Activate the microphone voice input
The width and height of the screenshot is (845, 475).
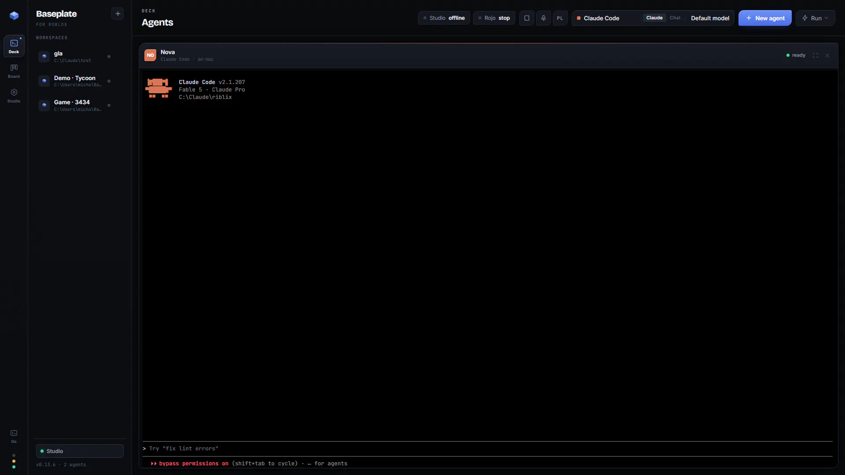pyautogui.click(x=544, y=18)
